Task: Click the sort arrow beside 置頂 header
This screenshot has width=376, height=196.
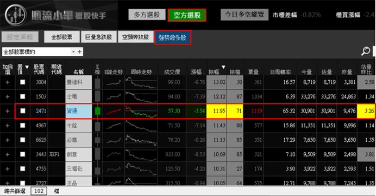Action: [x=27, y=67]
